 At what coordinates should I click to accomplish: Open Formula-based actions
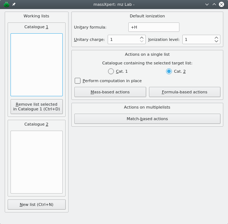click(185, 92)
